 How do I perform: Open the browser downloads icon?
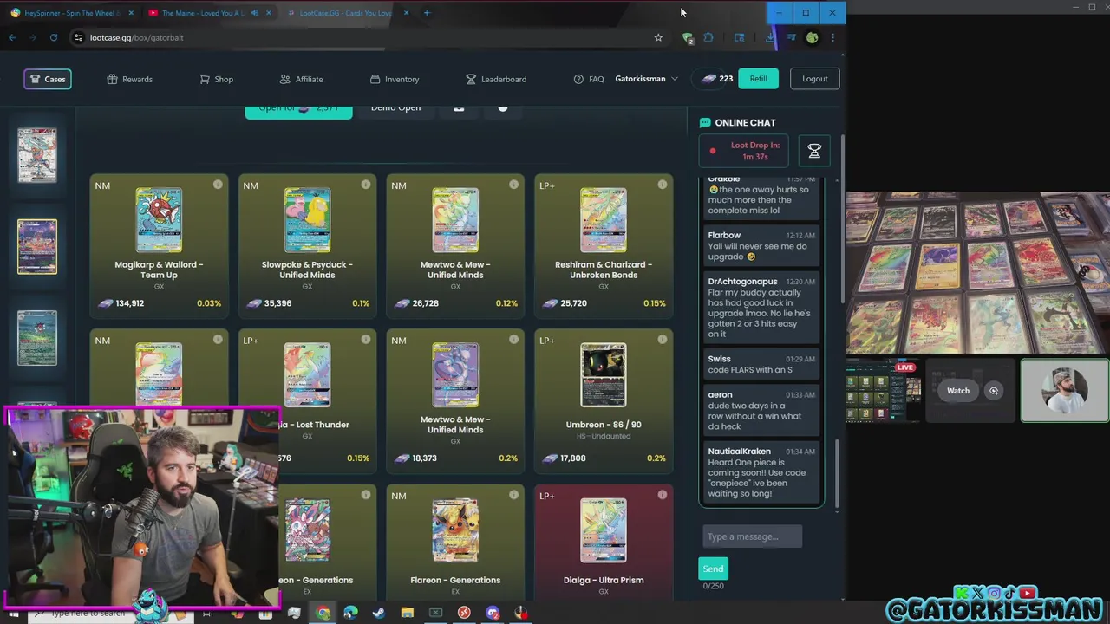(770, 37)
